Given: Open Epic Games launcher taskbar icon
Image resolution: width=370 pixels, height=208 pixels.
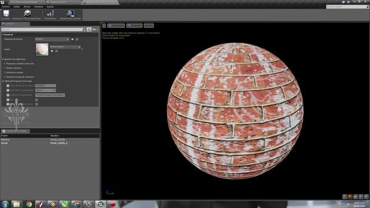Looking at the screenshot, I should coord(88,204).
